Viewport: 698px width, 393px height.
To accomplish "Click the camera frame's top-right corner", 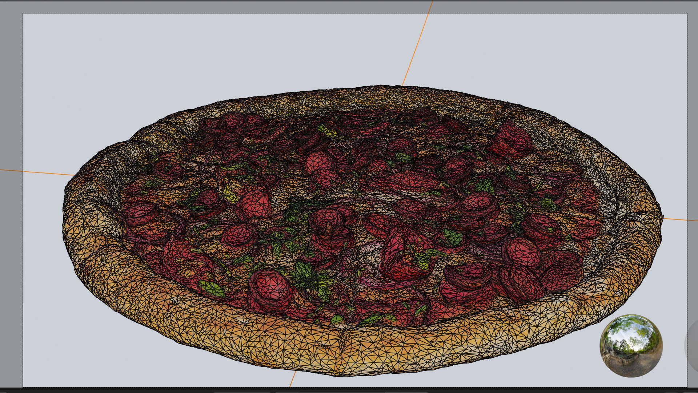I will 687,13.
